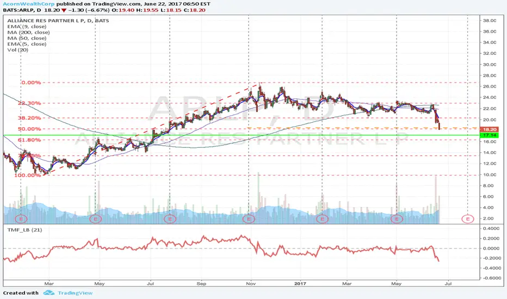Screen dimensions: 507x299
Task: Click the 2017 label on time axis
Action: point(300,283)
